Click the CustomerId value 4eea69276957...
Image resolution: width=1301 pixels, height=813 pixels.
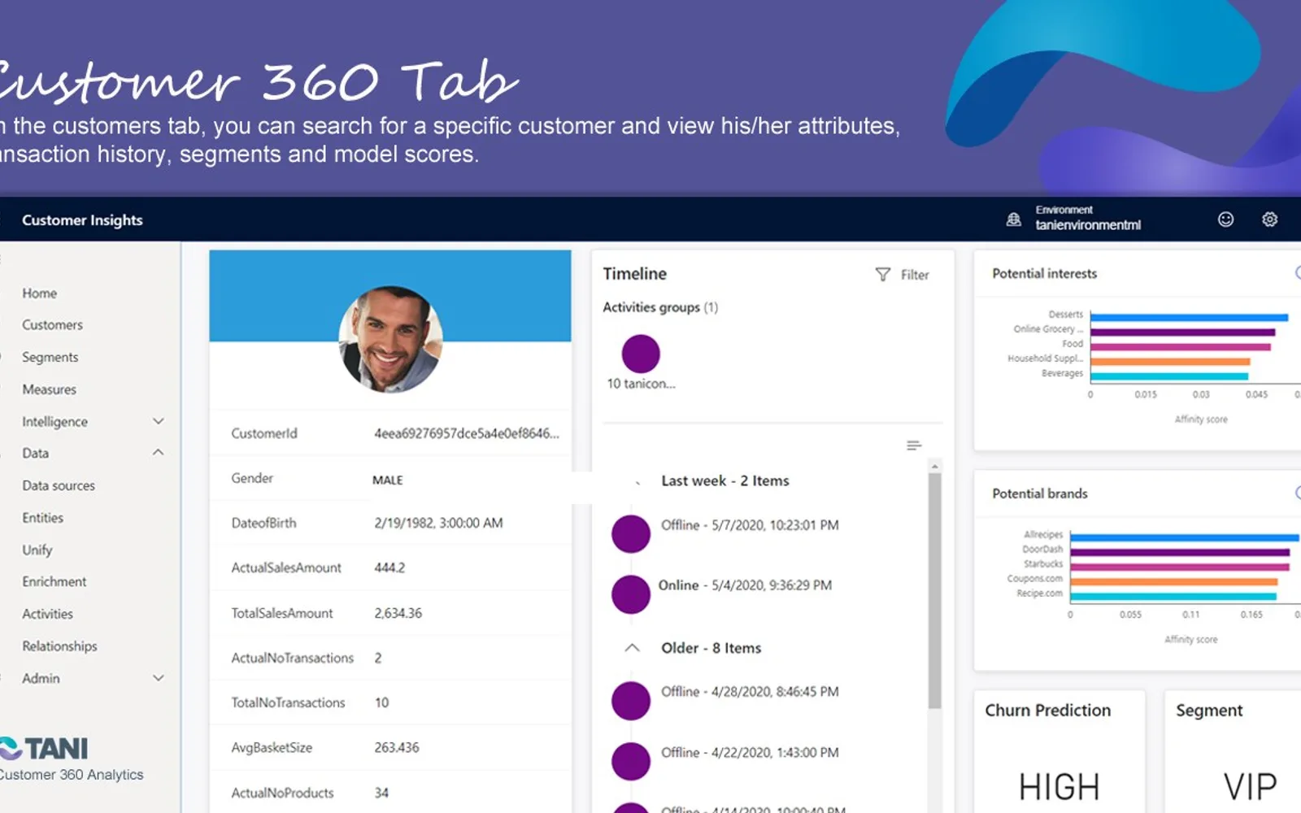point(467,433)
